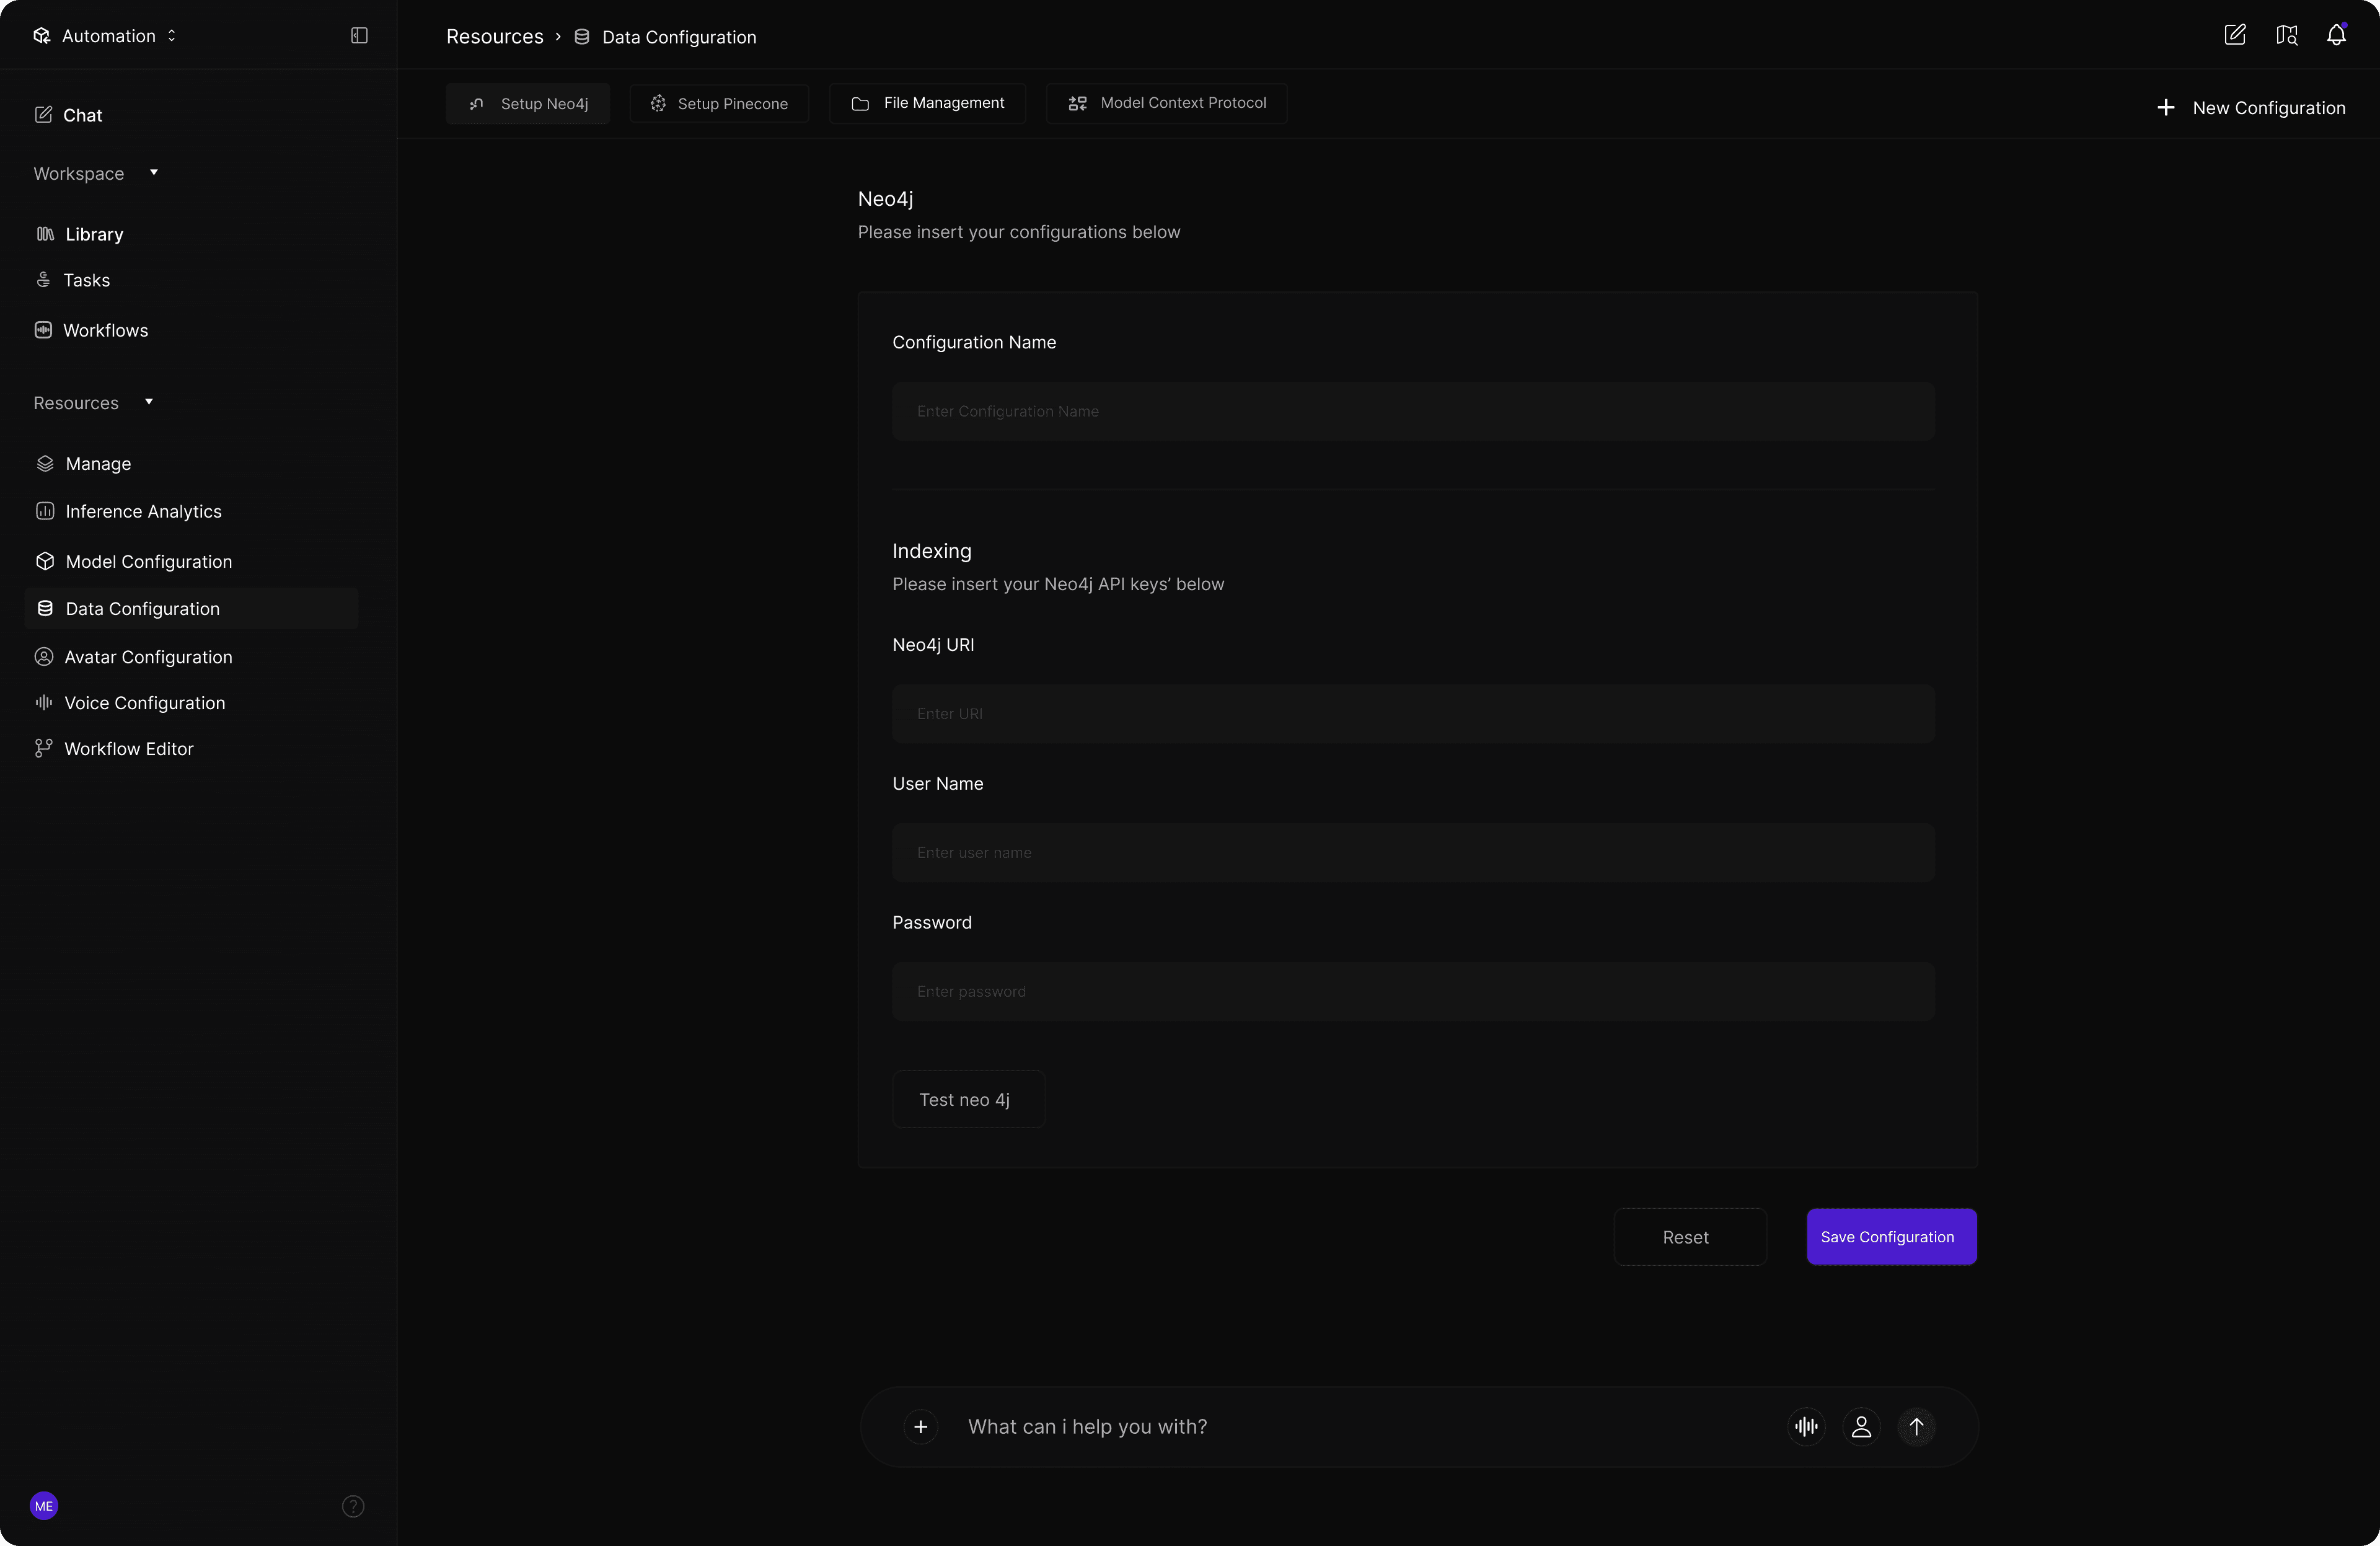Click the voice waveform icon in chat bar
The height and width of the screenshot is (1546, 2380).
pos(1806,1427)
